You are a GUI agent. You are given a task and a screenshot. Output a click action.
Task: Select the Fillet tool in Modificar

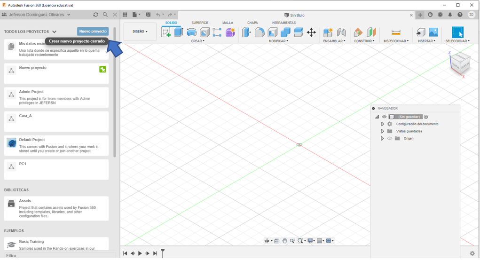click(x=260, y=32)
